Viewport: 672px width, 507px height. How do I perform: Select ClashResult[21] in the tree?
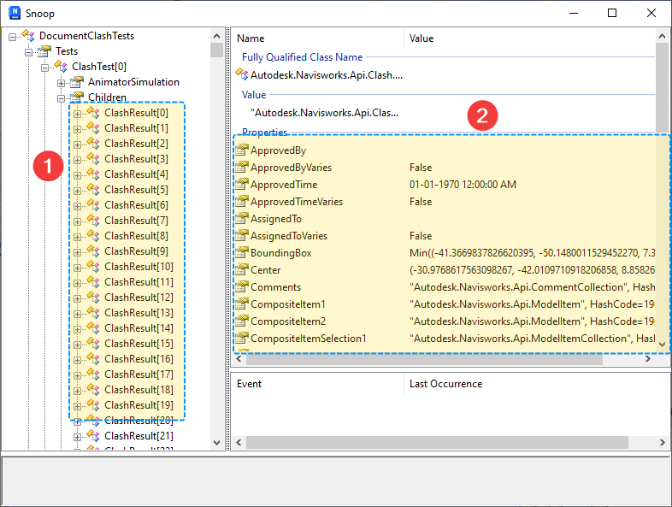point(139,436)
